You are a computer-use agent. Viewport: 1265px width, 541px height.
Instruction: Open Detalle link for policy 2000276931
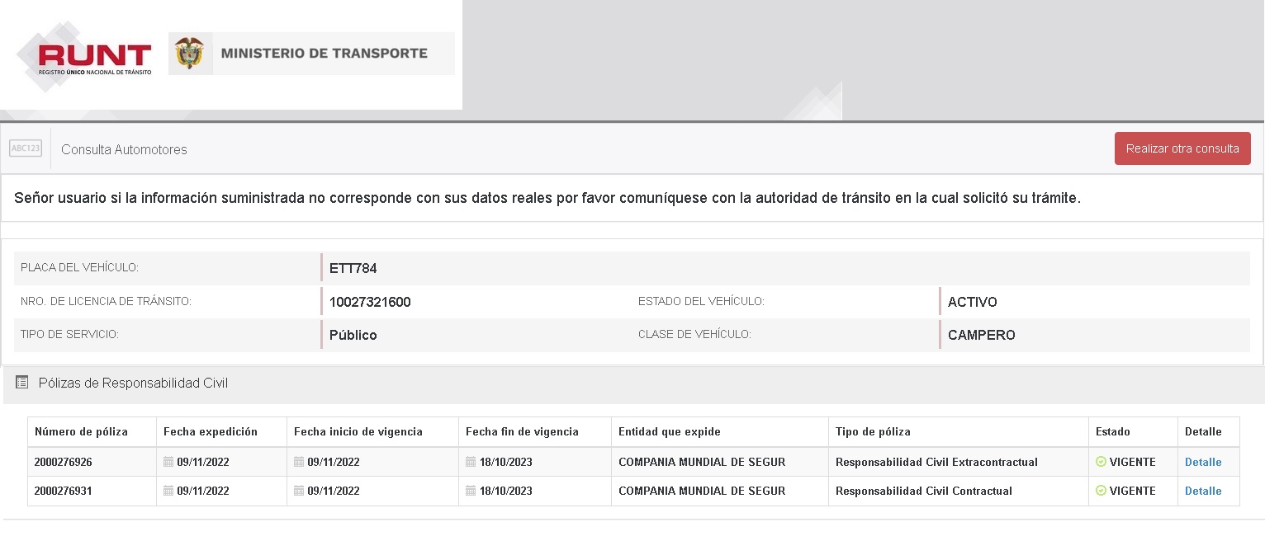click(1202, 491)
